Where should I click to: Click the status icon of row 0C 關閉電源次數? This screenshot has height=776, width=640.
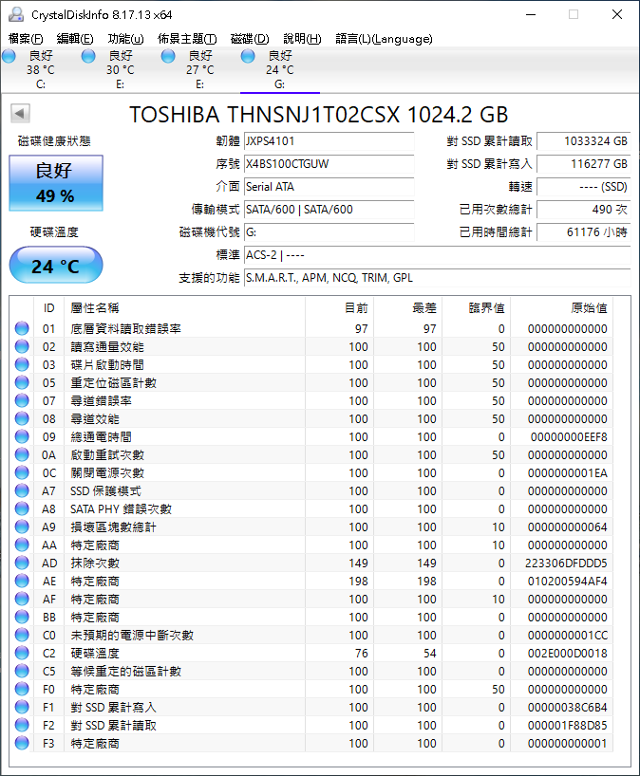point(22,472)
